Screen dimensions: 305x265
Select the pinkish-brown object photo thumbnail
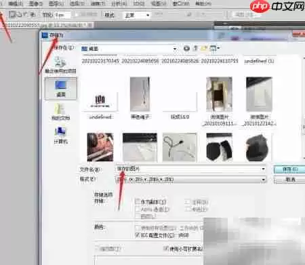(100, 147)
